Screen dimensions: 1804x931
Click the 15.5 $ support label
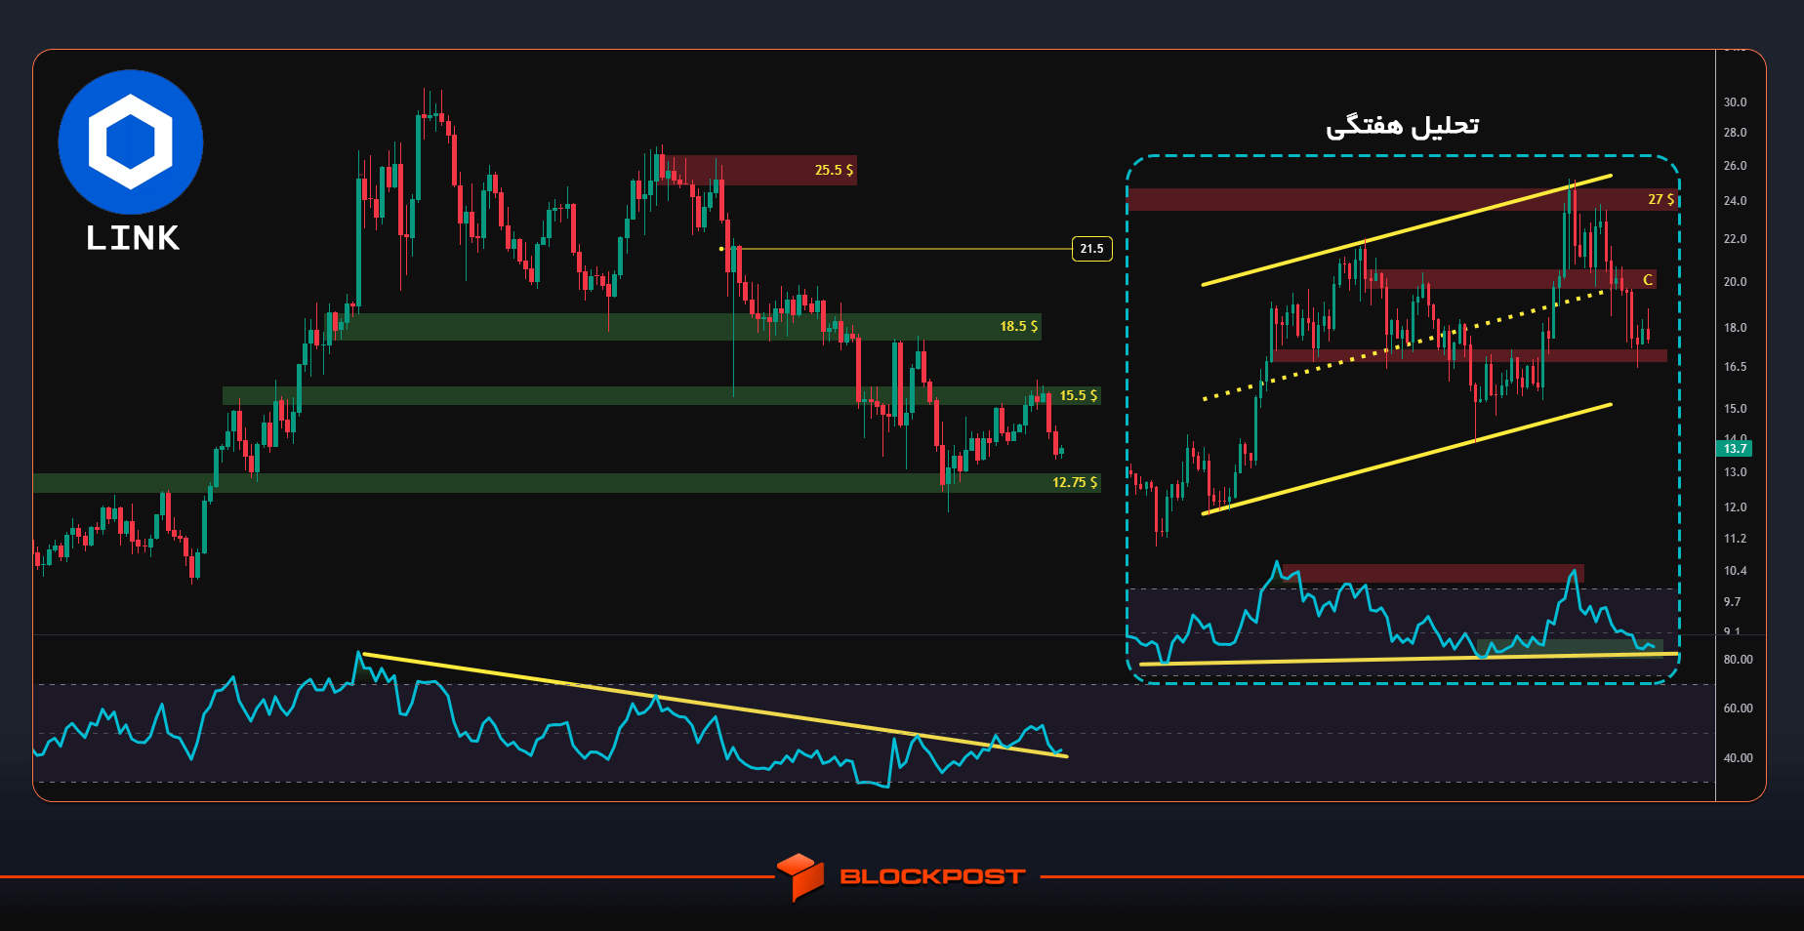1078,395
